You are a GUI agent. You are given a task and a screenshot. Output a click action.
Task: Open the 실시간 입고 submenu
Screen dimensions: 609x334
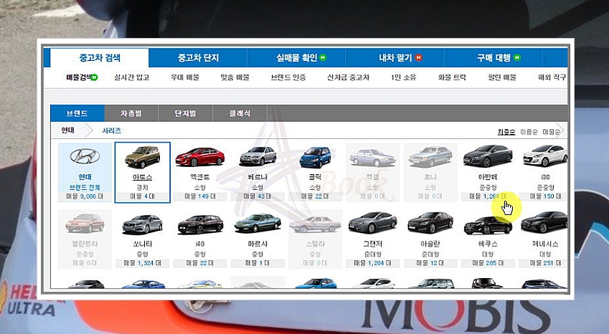pos(132,77)
